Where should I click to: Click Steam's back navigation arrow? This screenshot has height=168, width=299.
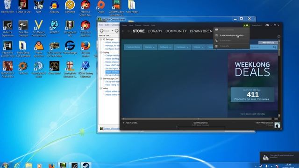(x=123, y=31)
